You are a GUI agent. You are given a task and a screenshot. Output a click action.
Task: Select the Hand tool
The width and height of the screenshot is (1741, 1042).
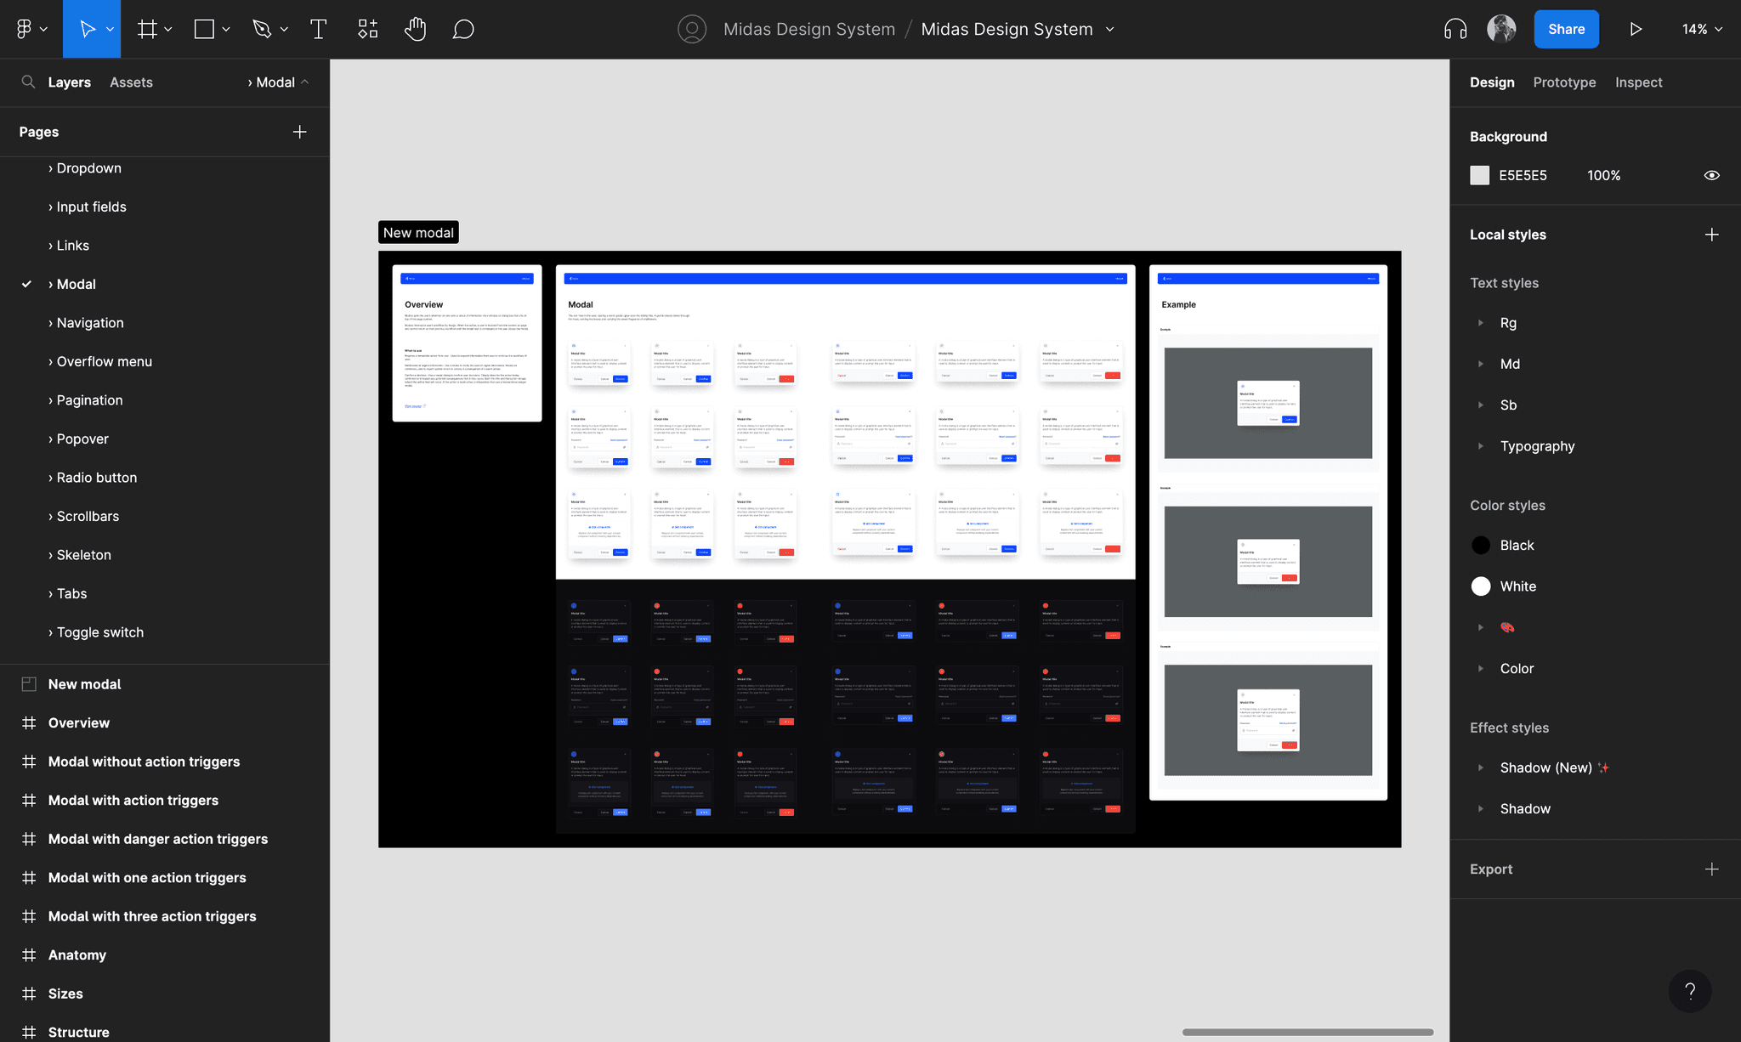point(415,29)
